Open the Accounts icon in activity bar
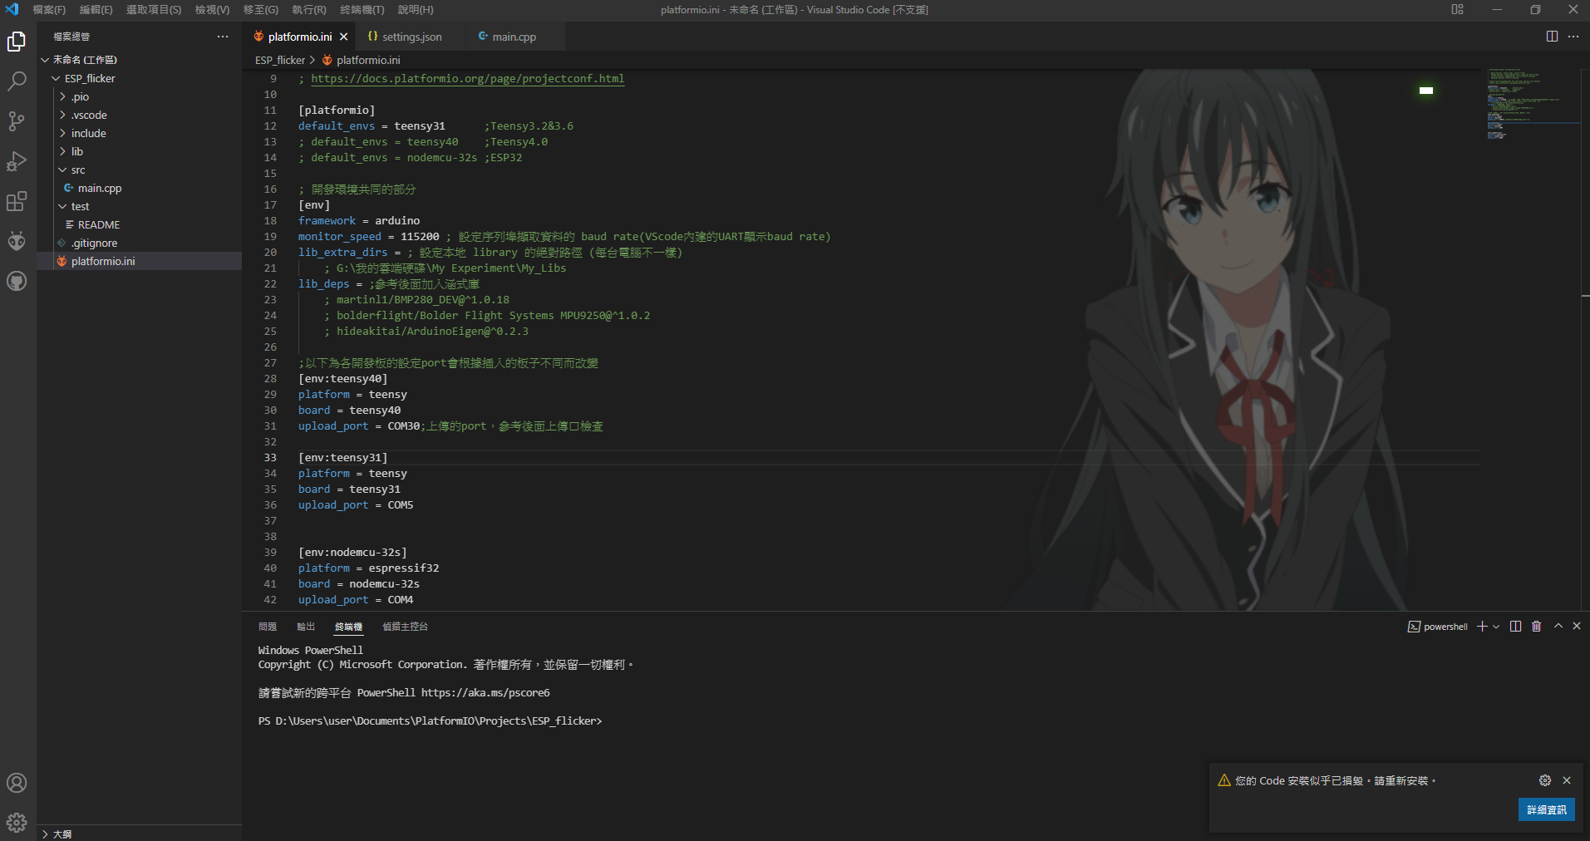1590x841 pixels. (x=17, y=783)
